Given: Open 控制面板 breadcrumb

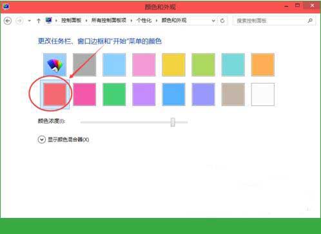Looking at the screenshot, I should click(x=72, y=21).
